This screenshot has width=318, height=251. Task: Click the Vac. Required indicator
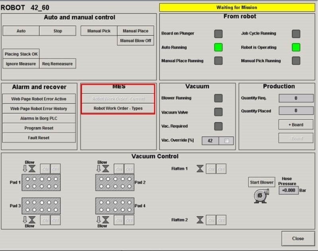point(218,126)
